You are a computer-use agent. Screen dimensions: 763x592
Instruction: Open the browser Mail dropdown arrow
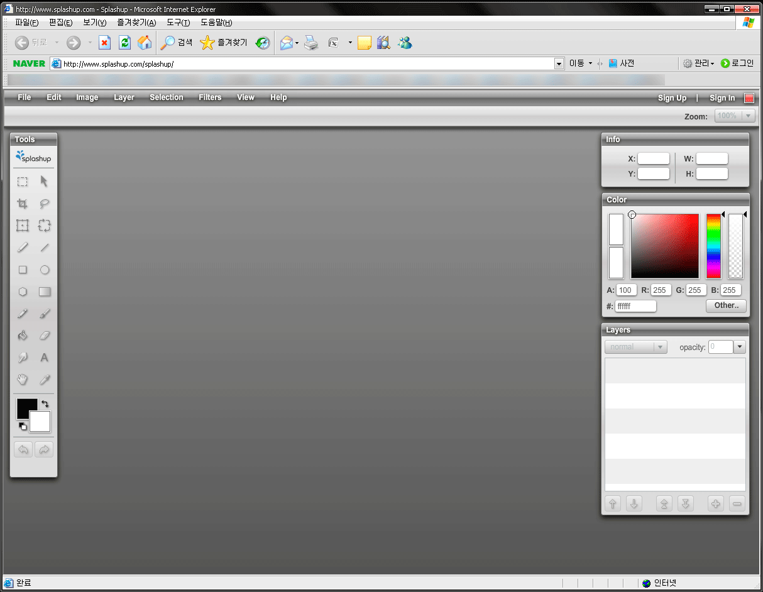point(297,43)
